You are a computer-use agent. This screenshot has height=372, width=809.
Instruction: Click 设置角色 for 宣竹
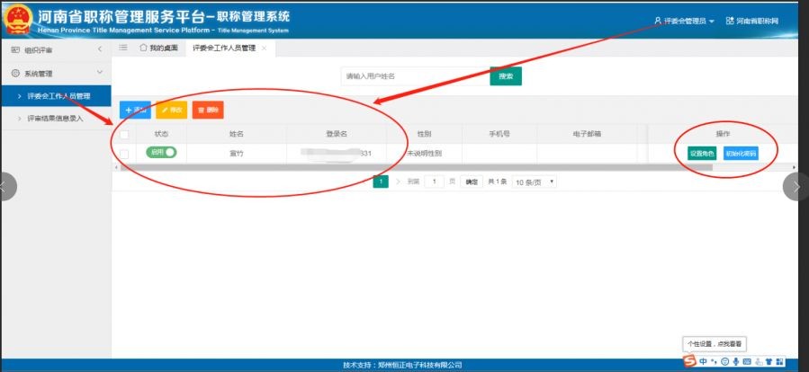pyautogui.click(x=702, y=154)
